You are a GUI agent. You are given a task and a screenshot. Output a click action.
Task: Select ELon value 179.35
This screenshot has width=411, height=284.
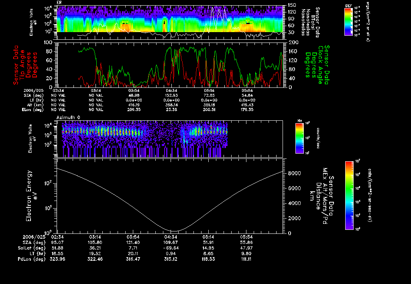247,110
